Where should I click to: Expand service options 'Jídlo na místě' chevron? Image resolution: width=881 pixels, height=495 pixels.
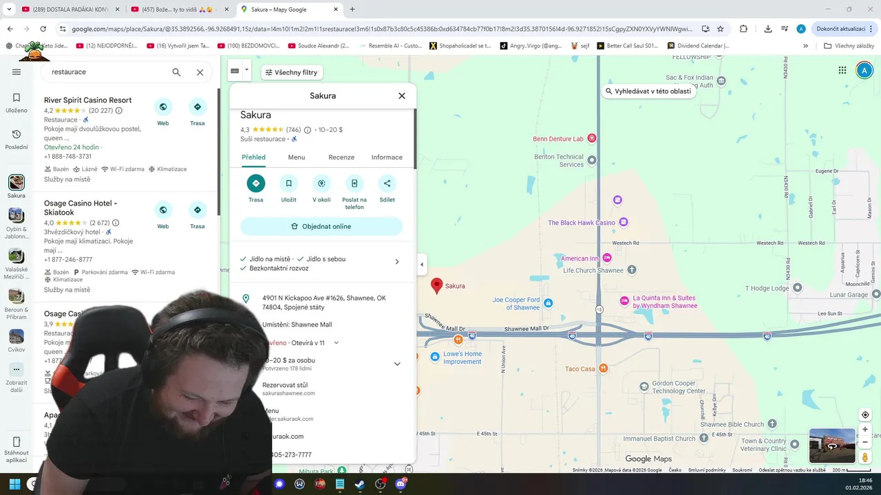pyautogui.click(x=396, y=262)
